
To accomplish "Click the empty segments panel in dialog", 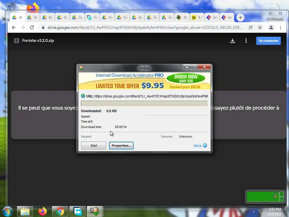I will (x=176, y=122).
